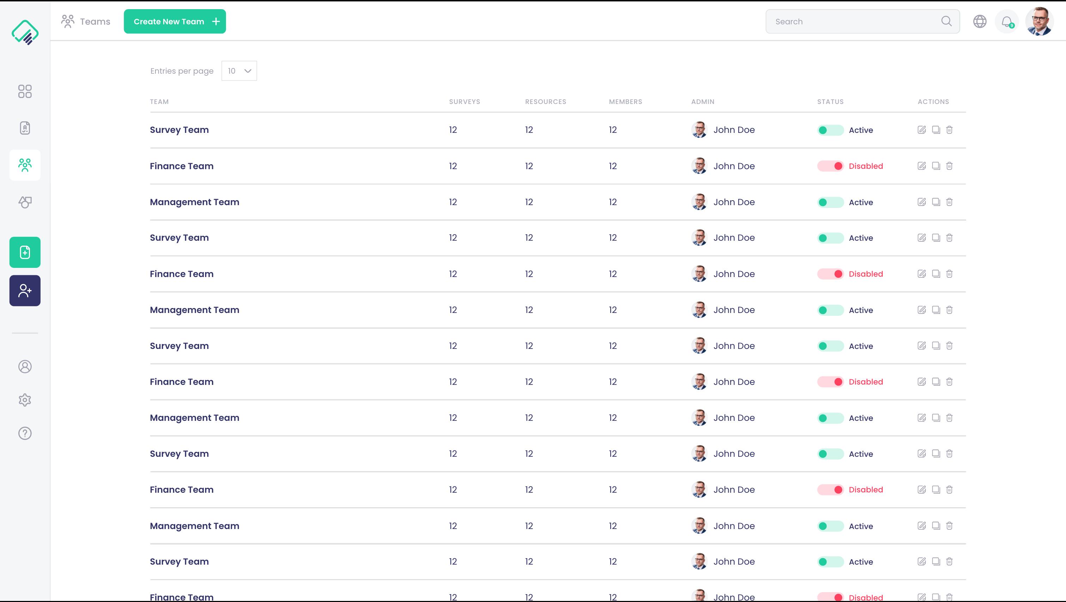
Task: Enable the second Finance Team toggle
Action: pyautogui.click(x=830, y=274)
